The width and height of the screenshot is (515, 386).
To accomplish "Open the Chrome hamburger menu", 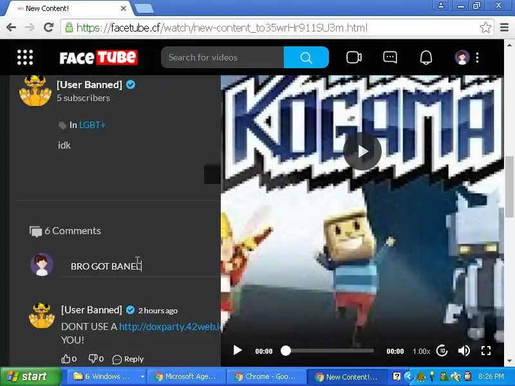I will pos(504,28).
